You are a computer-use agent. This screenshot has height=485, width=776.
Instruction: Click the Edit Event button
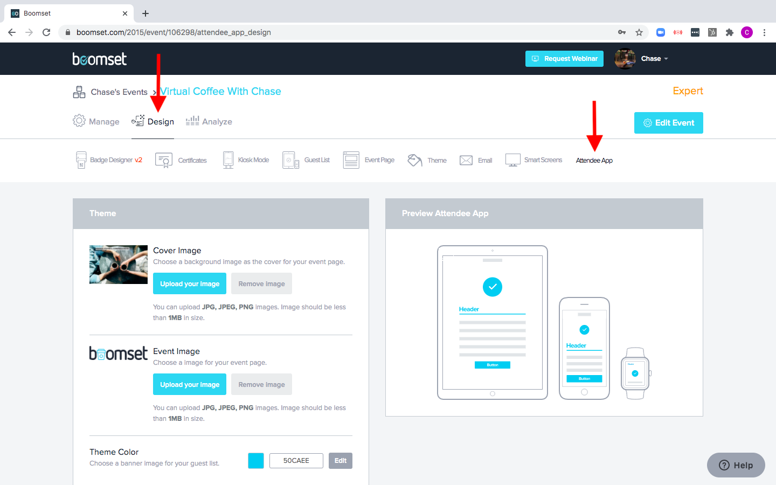[x=669, y=123]
